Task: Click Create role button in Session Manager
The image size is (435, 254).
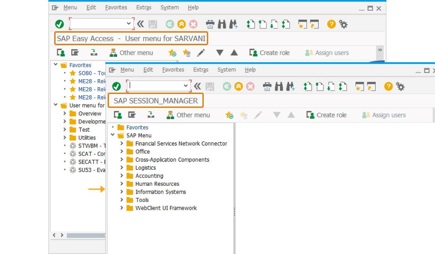Action: click(326, 115)
